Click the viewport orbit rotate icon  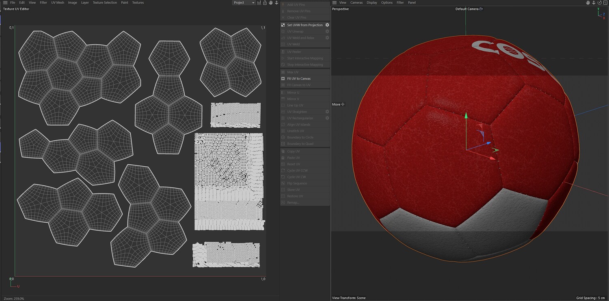tap(599, 2)
